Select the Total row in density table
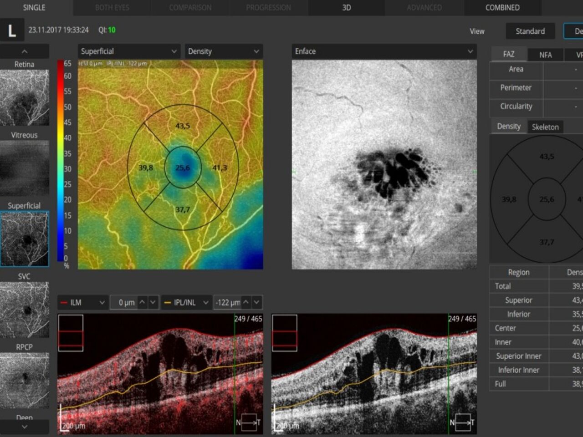Viewport: 583px width, 437px height. tap(536, 286)
